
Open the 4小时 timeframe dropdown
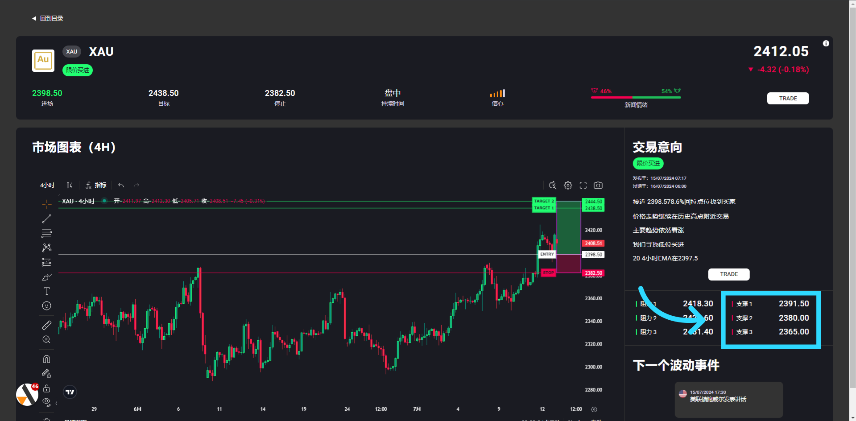(x=47, y=185)
